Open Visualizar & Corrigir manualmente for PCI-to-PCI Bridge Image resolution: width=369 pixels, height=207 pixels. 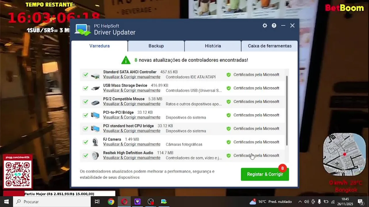pyautogui.click(x=132, y=118)
